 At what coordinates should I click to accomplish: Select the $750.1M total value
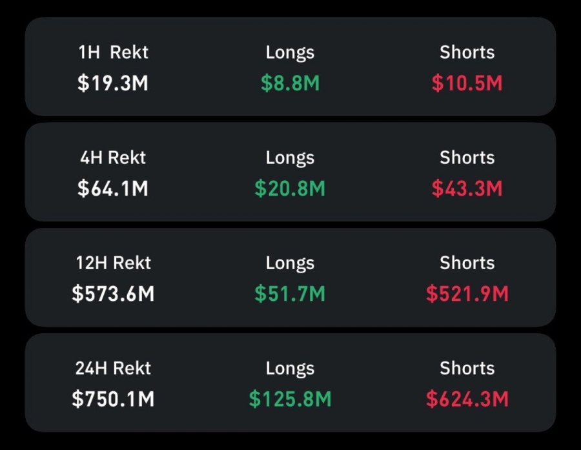(x=113, y=399)
